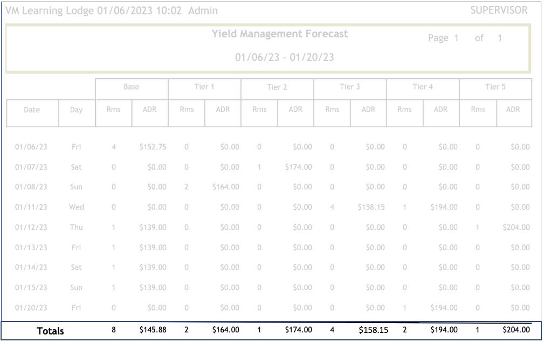The width and height of the screenshot is (544, 342).
Task: Select the Base column group header
Action: (131, 87)
